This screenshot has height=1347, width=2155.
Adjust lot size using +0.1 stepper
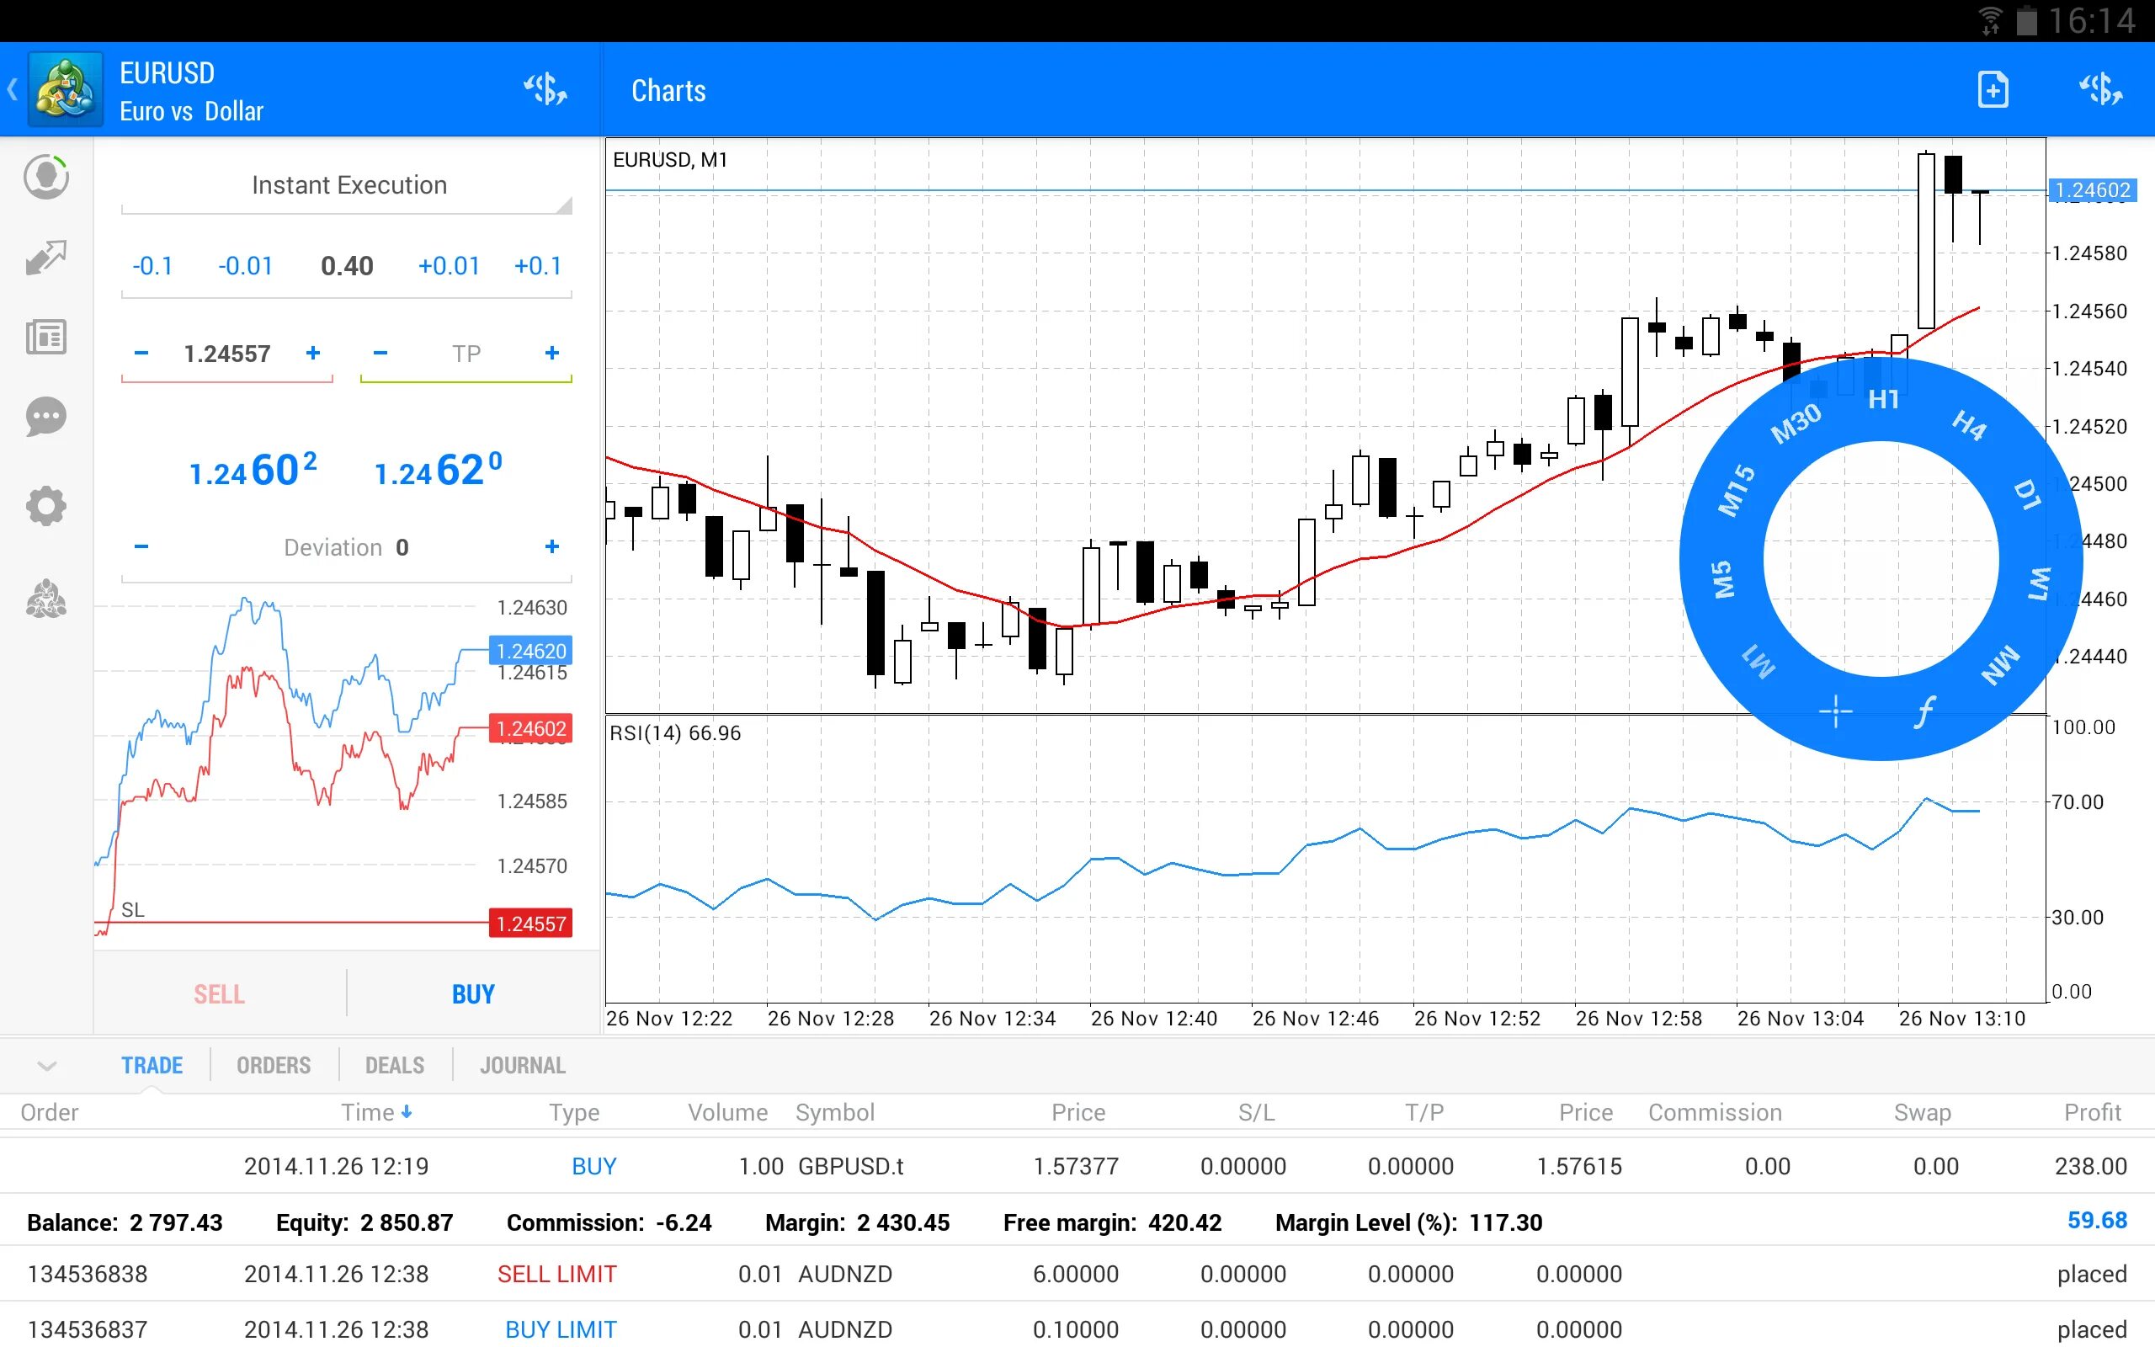tap(539, 267)
